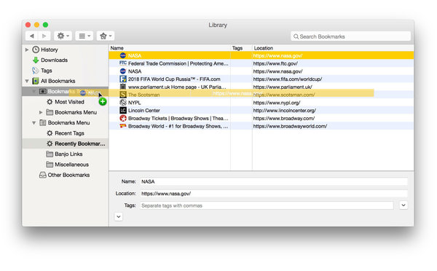This screenshot has width=437, height=271.
Task: Collapse the All Bookmarks tree
Action: click(x=27, y=81)
